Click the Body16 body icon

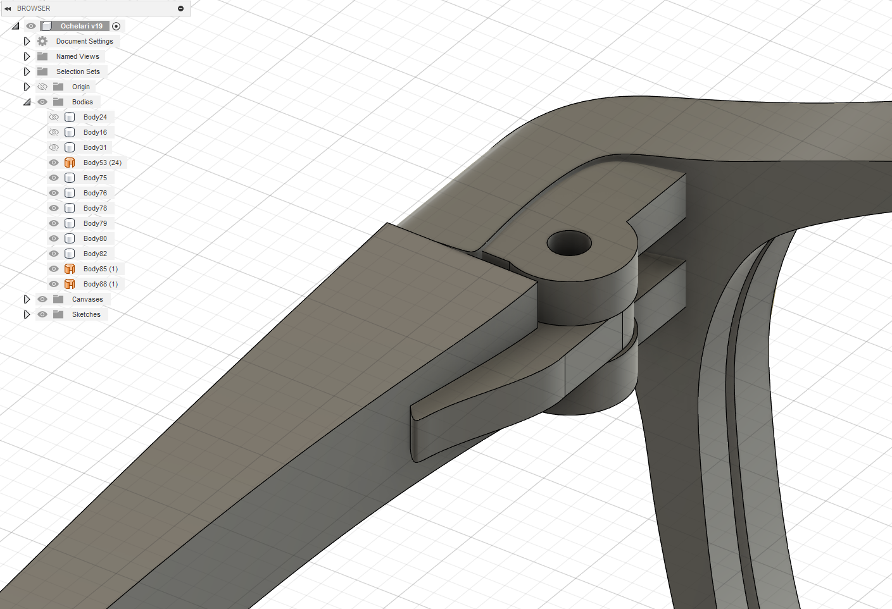tap(70, 132)
